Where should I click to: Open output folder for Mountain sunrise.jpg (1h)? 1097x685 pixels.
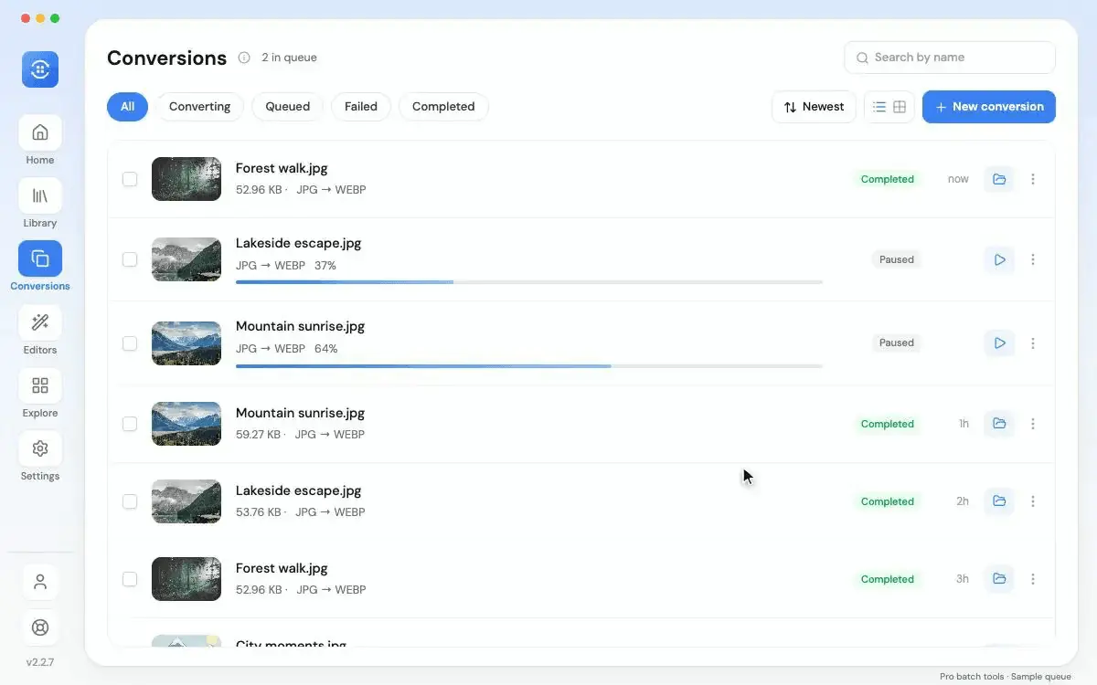tap(999, 424)
